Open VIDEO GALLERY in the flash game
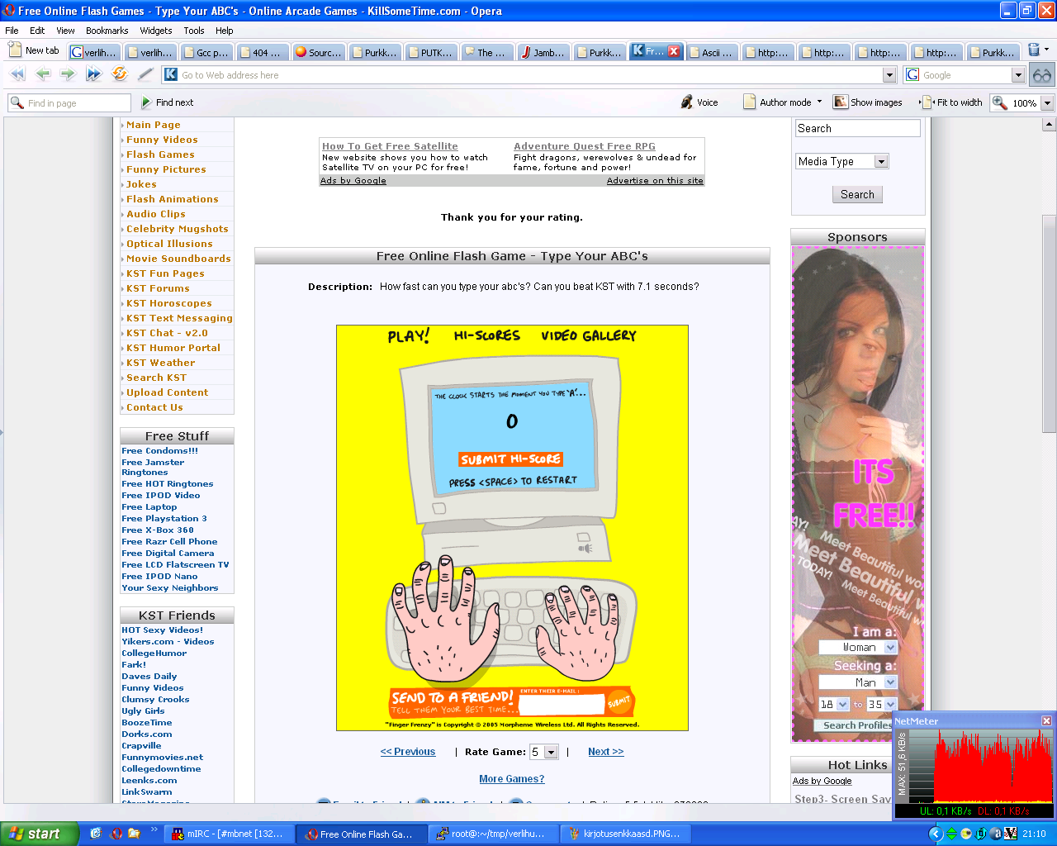This screenshot has width=1057, height=846. [589, 335]
